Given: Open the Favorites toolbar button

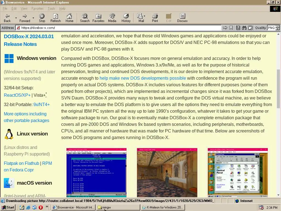Looking at the screenshot, I should [x=99, y=18].
